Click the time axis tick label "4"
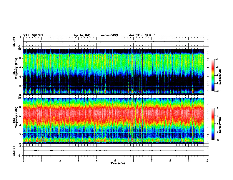Image resolution: width=233 pixels, height=180 pixels. pyautogui.click(x=97, y=161)
